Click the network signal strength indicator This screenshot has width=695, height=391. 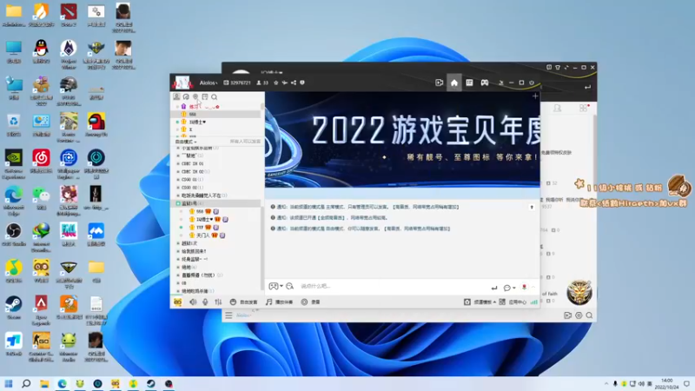[534, 302]
